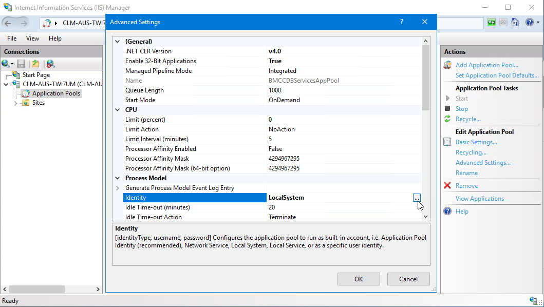Viewport: 544px width, 307px height.
Task: Select Idle Time-out (minutes) property
Action: [x=272, y=207]
